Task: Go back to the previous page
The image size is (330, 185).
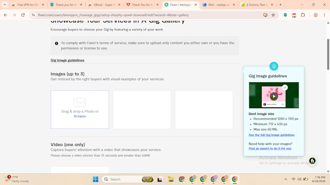Action: coord(6,15)
